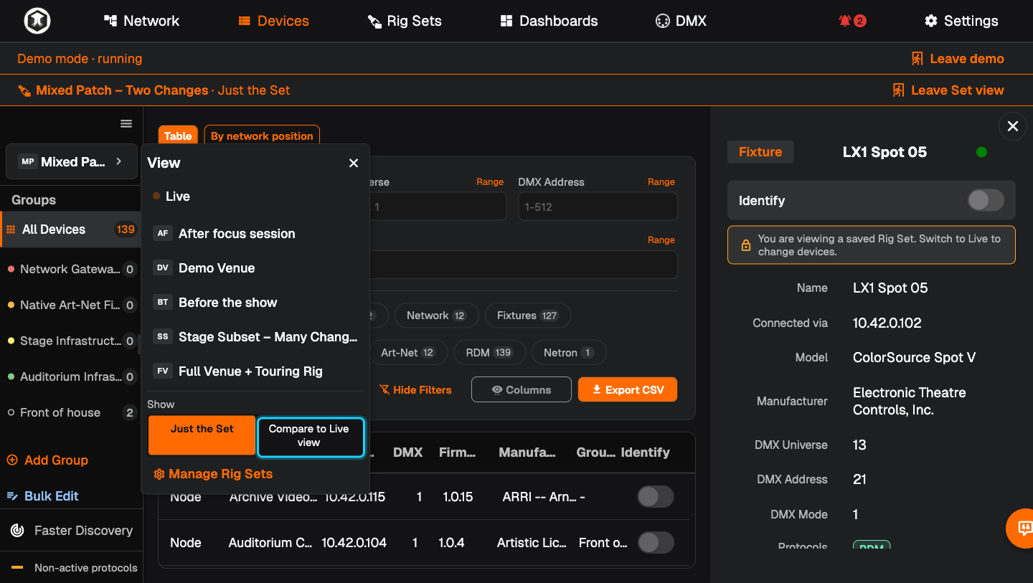1033x583 pixels.
Task: Click the AF badge icon for After focus session
Action: pos(163,234)
